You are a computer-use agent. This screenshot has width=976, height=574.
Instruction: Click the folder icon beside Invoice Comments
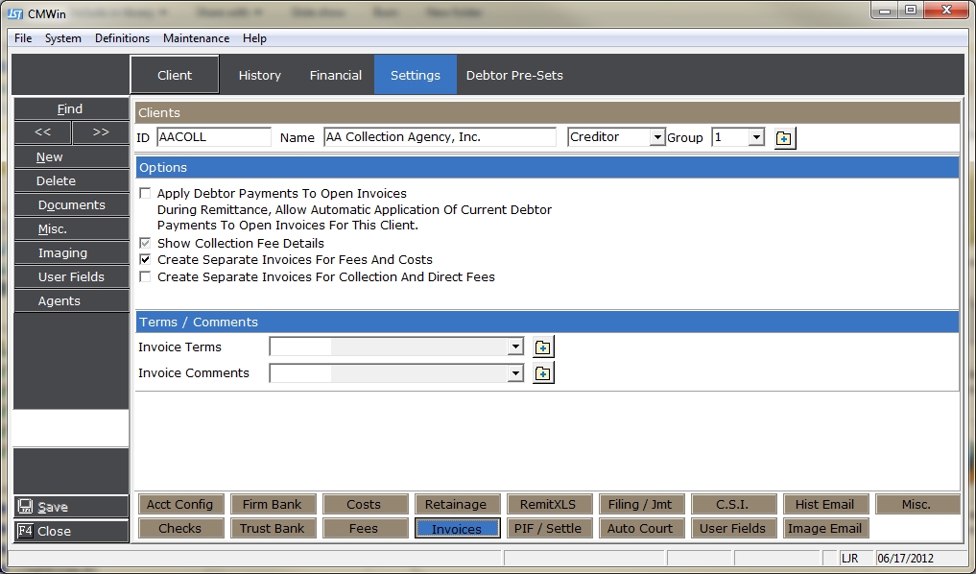(543, 373)
